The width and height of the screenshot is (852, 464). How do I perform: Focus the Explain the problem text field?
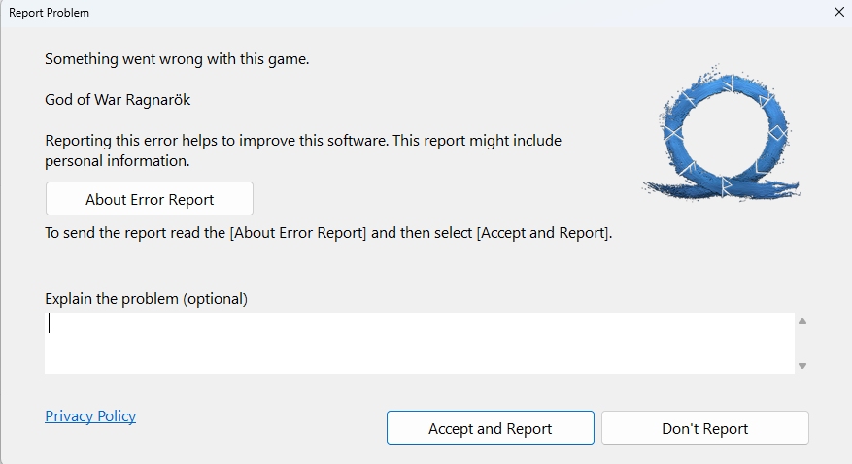tap(418, 343)
